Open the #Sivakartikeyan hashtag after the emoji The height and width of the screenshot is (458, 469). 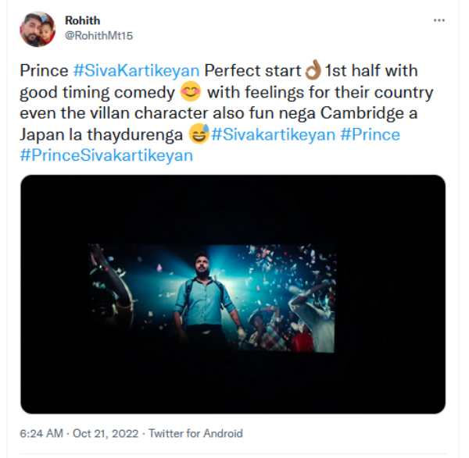(273, 134)
